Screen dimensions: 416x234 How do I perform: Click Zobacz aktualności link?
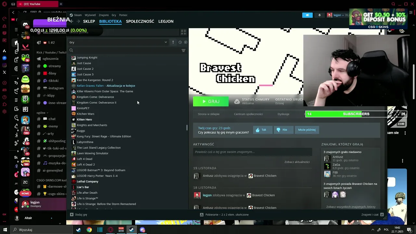tap(297, 162)
